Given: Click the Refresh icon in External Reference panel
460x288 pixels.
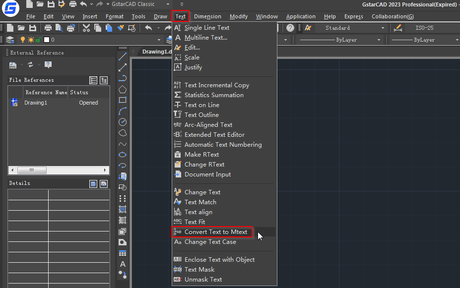Looking at the screenshot, I should [x=31, y=65].
